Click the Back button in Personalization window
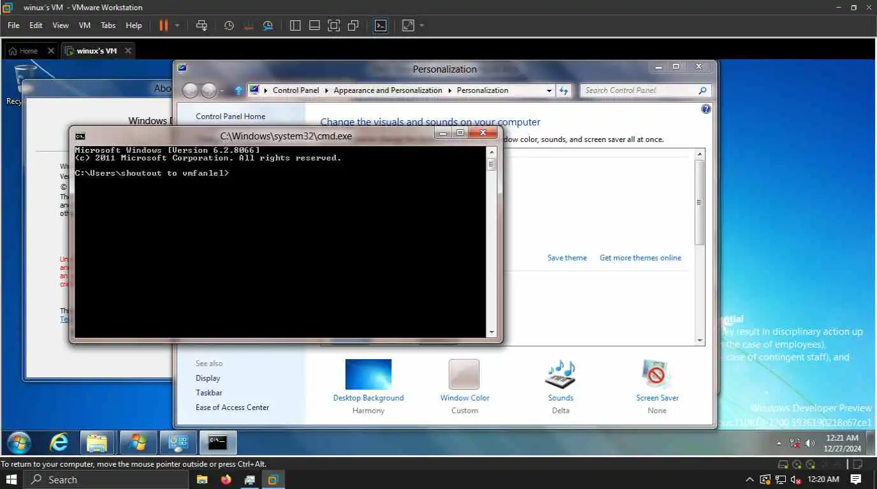 click(x=190, y=90)
